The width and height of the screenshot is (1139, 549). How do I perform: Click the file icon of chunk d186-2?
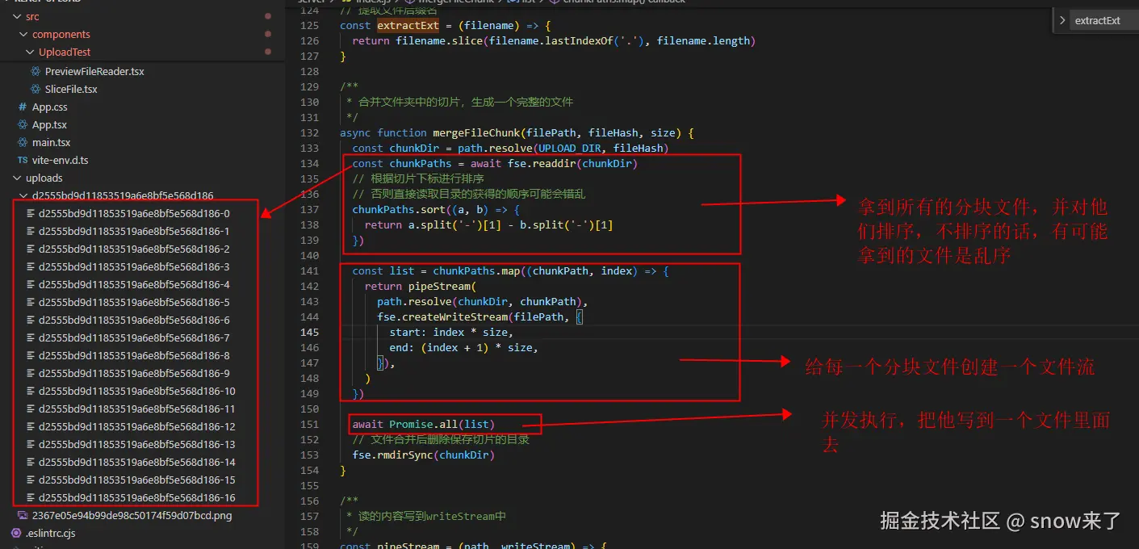(x=31, y=249)
